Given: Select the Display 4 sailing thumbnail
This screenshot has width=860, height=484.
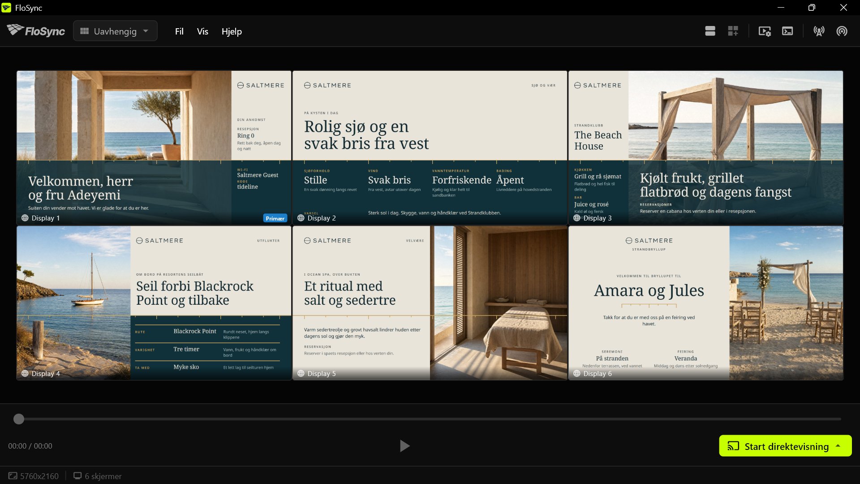Looking at the screenshot, I should (x=154, y=303).
